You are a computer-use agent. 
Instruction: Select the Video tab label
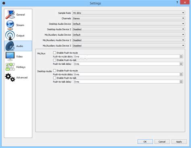[19, 57]
